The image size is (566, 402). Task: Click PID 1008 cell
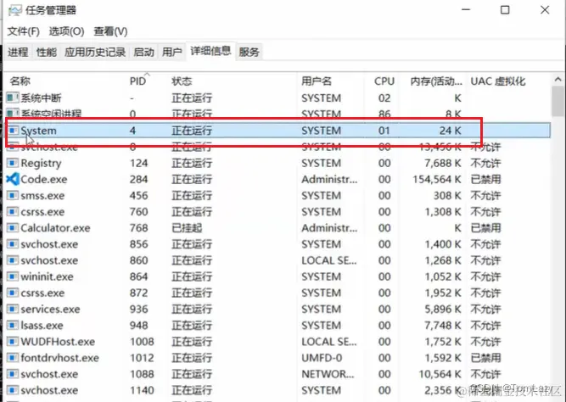tap(142, 342)
